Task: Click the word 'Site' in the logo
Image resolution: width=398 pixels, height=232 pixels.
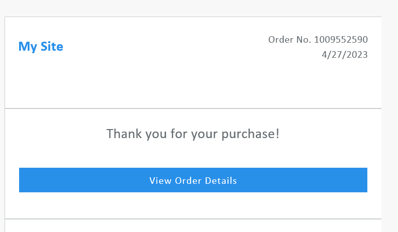Action: coord(52,47)
